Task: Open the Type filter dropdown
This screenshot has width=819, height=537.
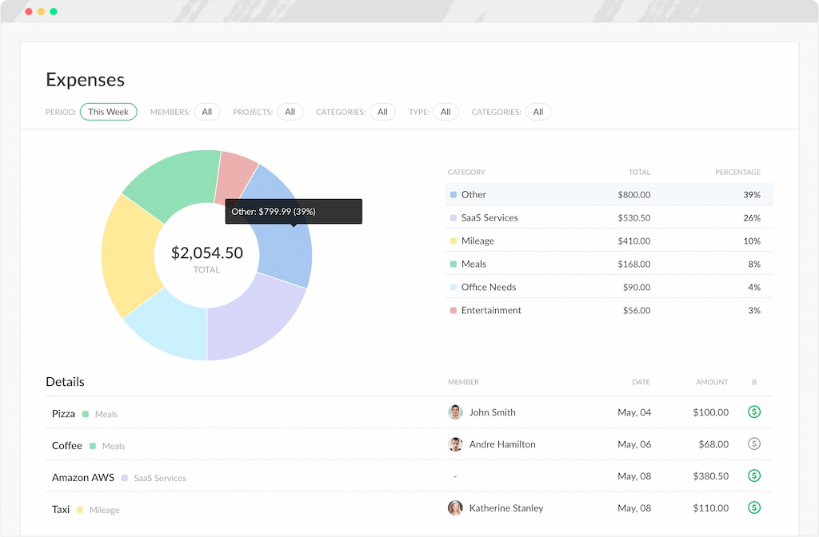Action: (x=445, y=112)
